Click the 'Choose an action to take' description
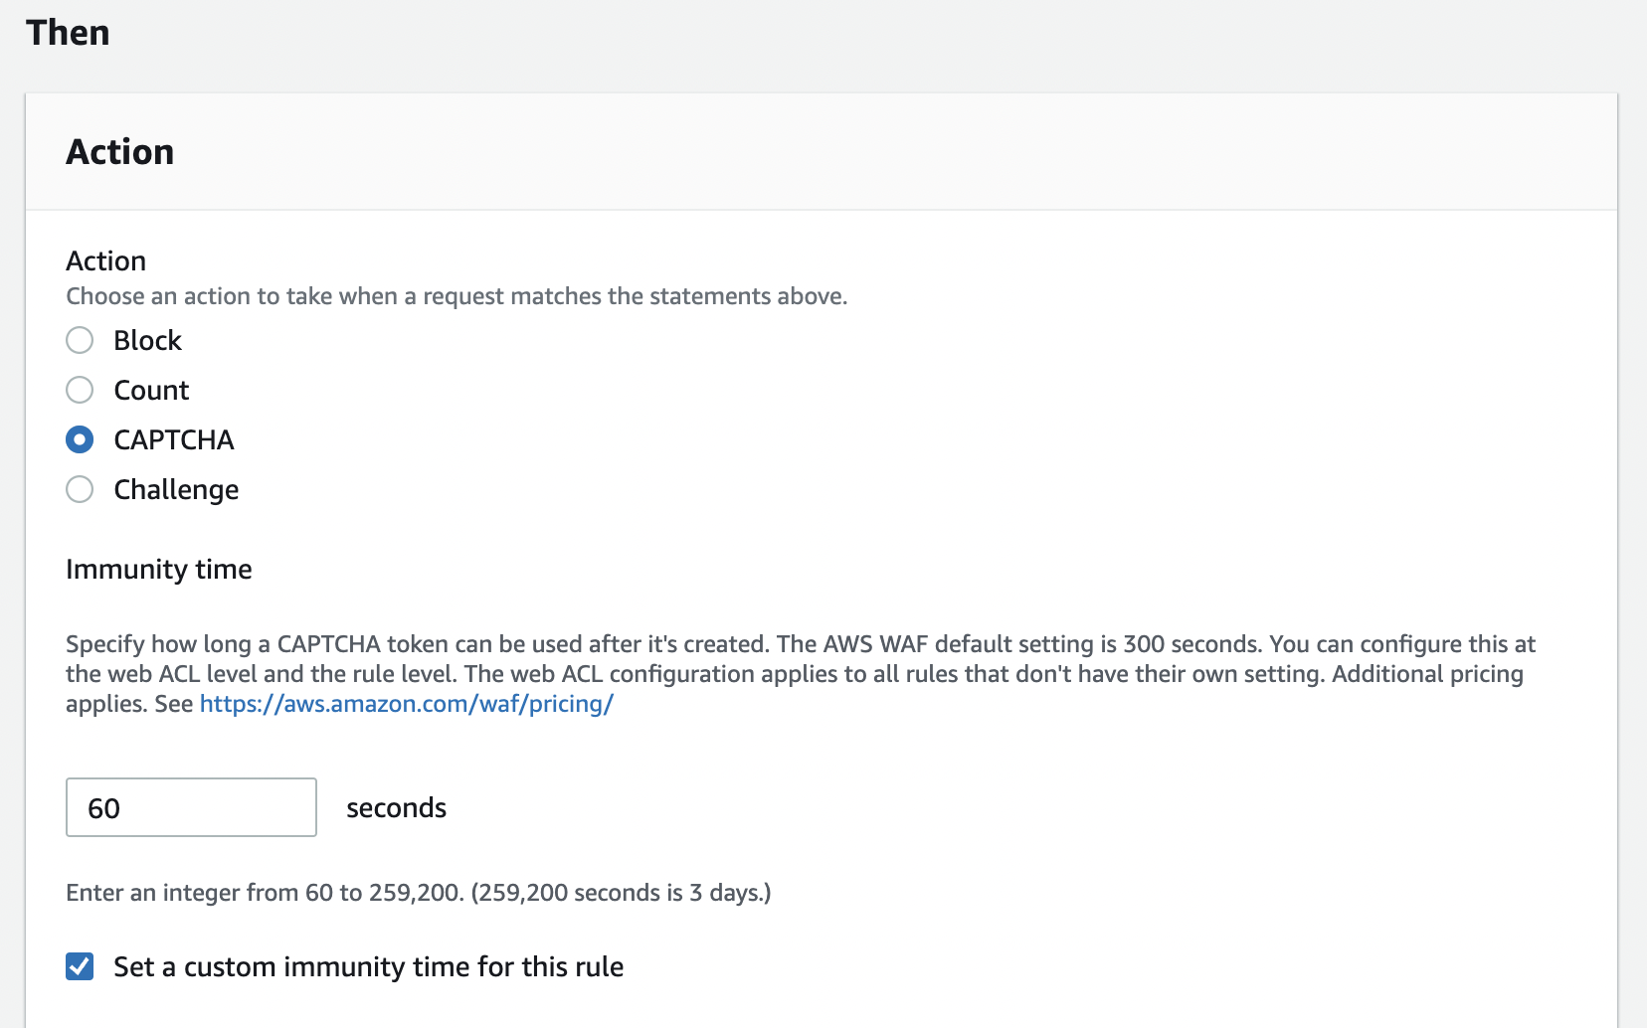This screenshot has height=1028, width=1647. 457,296
